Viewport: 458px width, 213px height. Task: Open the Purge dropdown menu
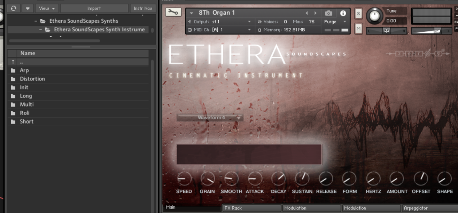[x=345, y=22]
